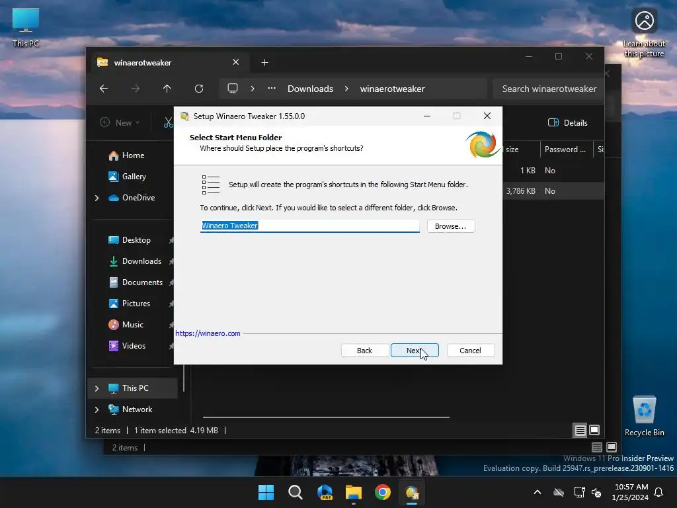Click Next in the Winaero Tweaker setup

(x=415, y=351)
